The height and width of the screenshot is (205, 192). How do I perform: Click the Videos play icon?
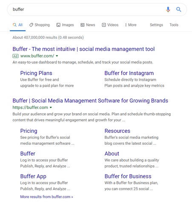[104, 25]
